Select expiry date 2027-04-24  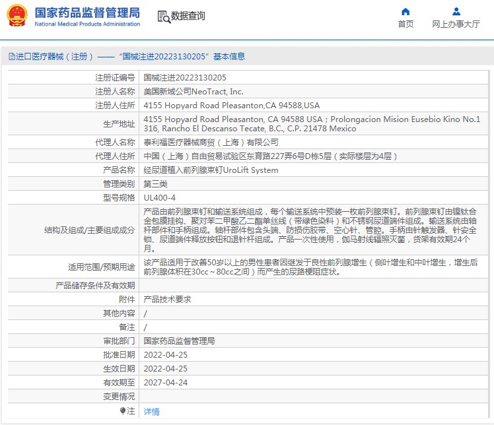[165, 383]
